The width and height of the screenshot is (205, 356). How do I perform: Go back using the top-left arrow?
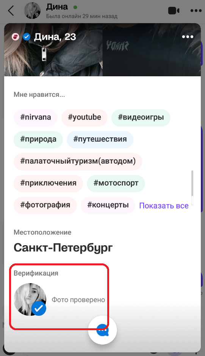(11, 11)
